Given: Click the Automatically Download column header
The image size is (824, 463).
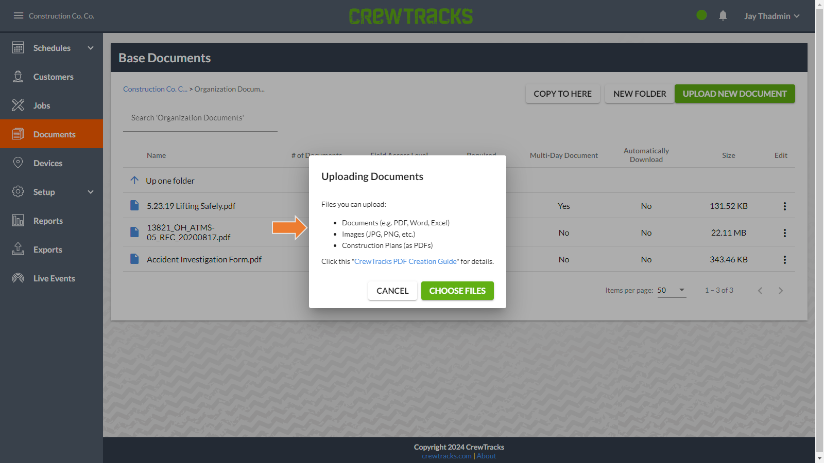Looking at the screenshot, I should [646, 155].
